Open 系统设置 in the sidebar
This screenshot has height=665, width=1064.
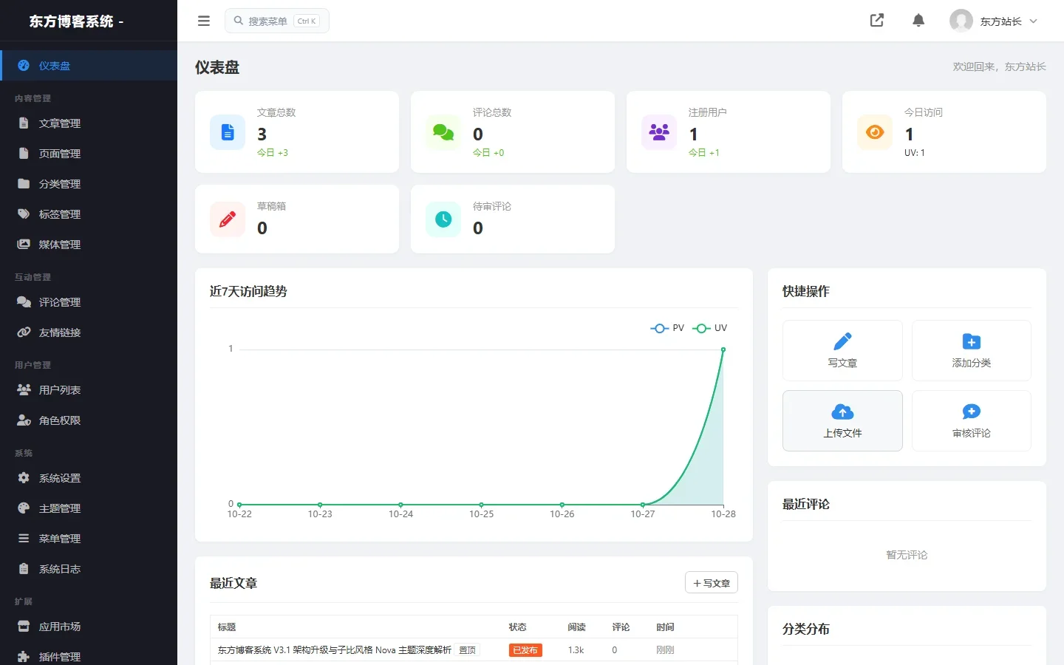pos(89,478)
